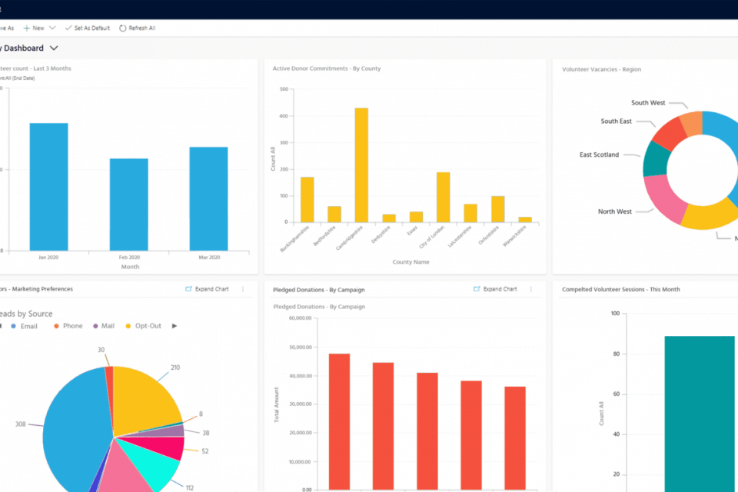The width and height of the screenshot is (738, 492).
Task: Click the plus icon next to New
Action: [x=27, y=28]
